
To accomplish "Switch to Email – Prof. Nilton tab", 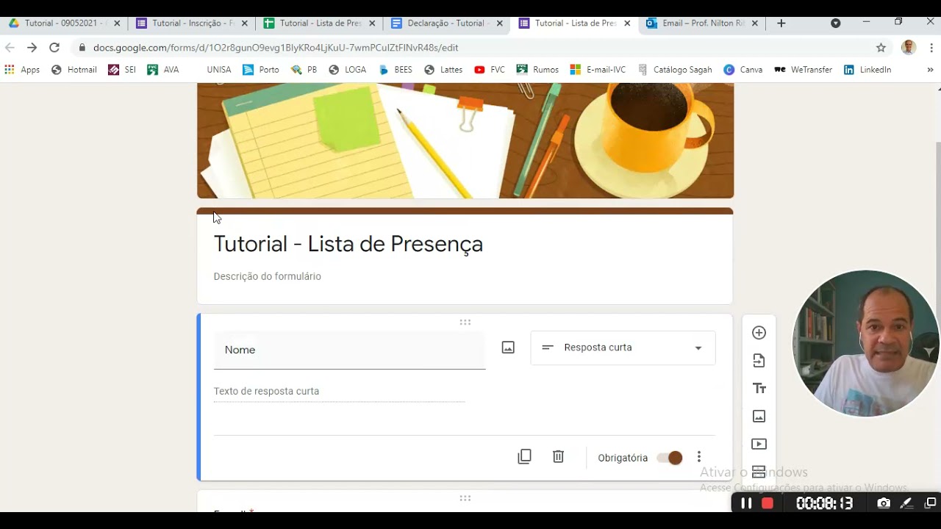I will pos(702,24).
